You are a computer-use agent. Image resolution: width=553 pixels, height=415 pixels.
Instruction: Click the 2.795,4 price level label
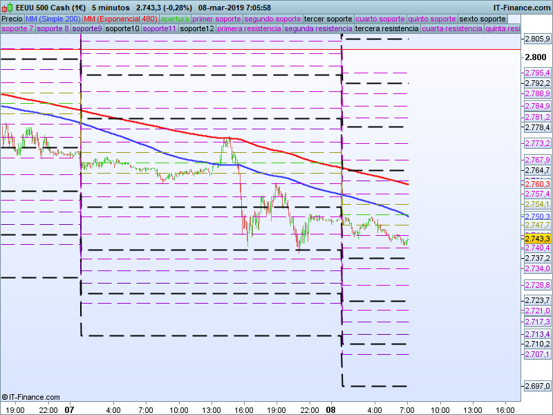pyautogui.click(x=537, y=73)
